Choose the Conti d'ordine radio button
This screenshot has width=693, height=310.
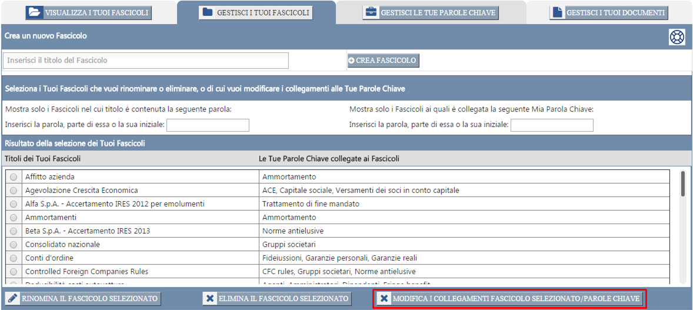[x=14, y=258]
